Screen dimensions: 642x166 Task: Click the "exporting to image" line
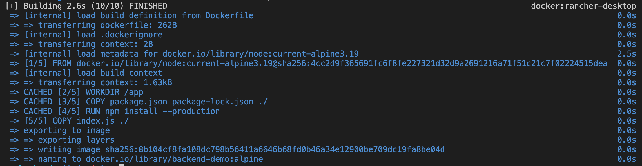pyautogui.click(x=67, y=130)
